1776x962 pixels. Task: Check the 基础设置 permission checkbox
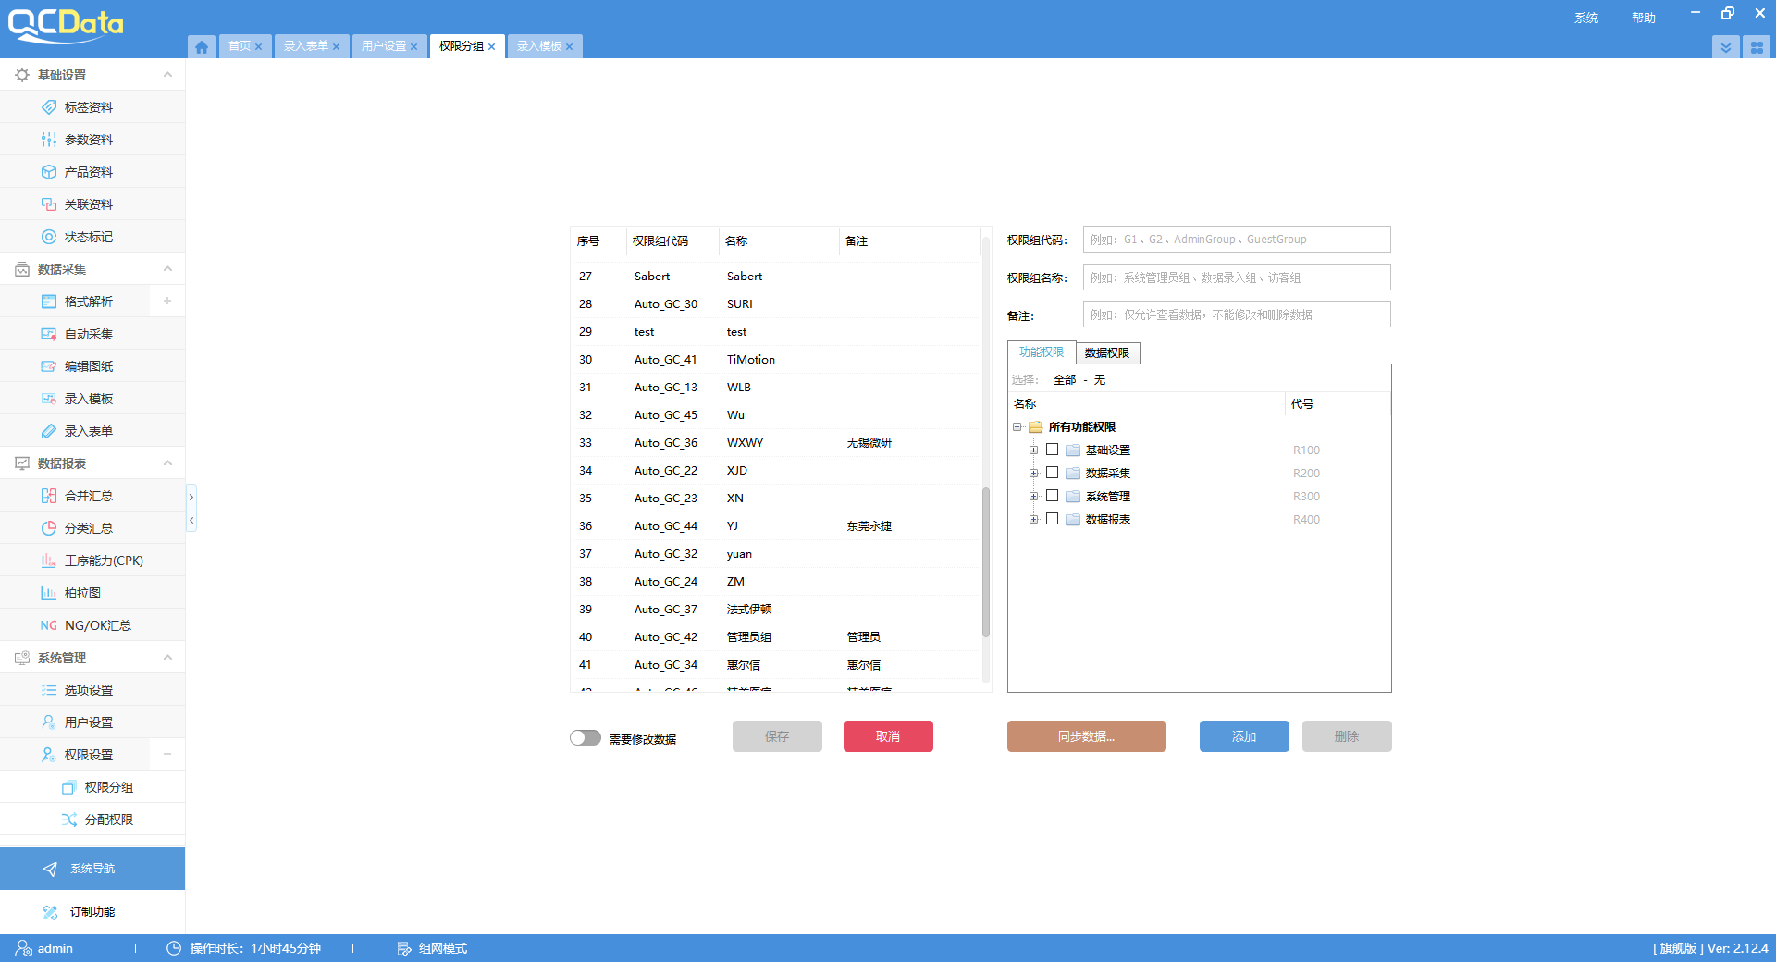1052,449
